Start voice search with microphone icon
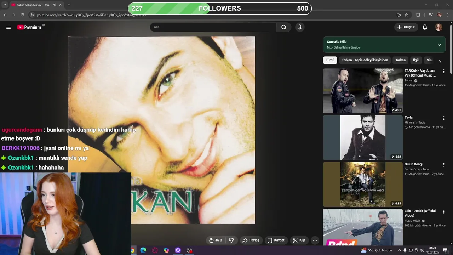This screenshot has height=255, width=453. 300,27
